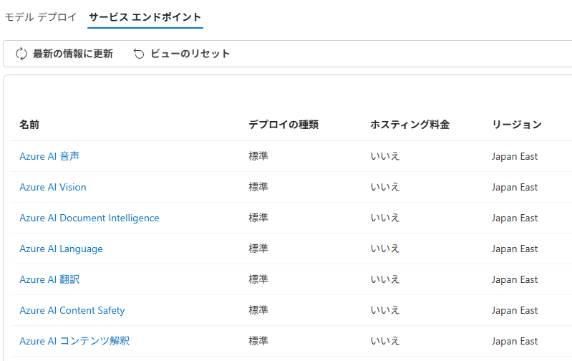Open Azure AI コンテンツ解釈 link

(74, 341)
